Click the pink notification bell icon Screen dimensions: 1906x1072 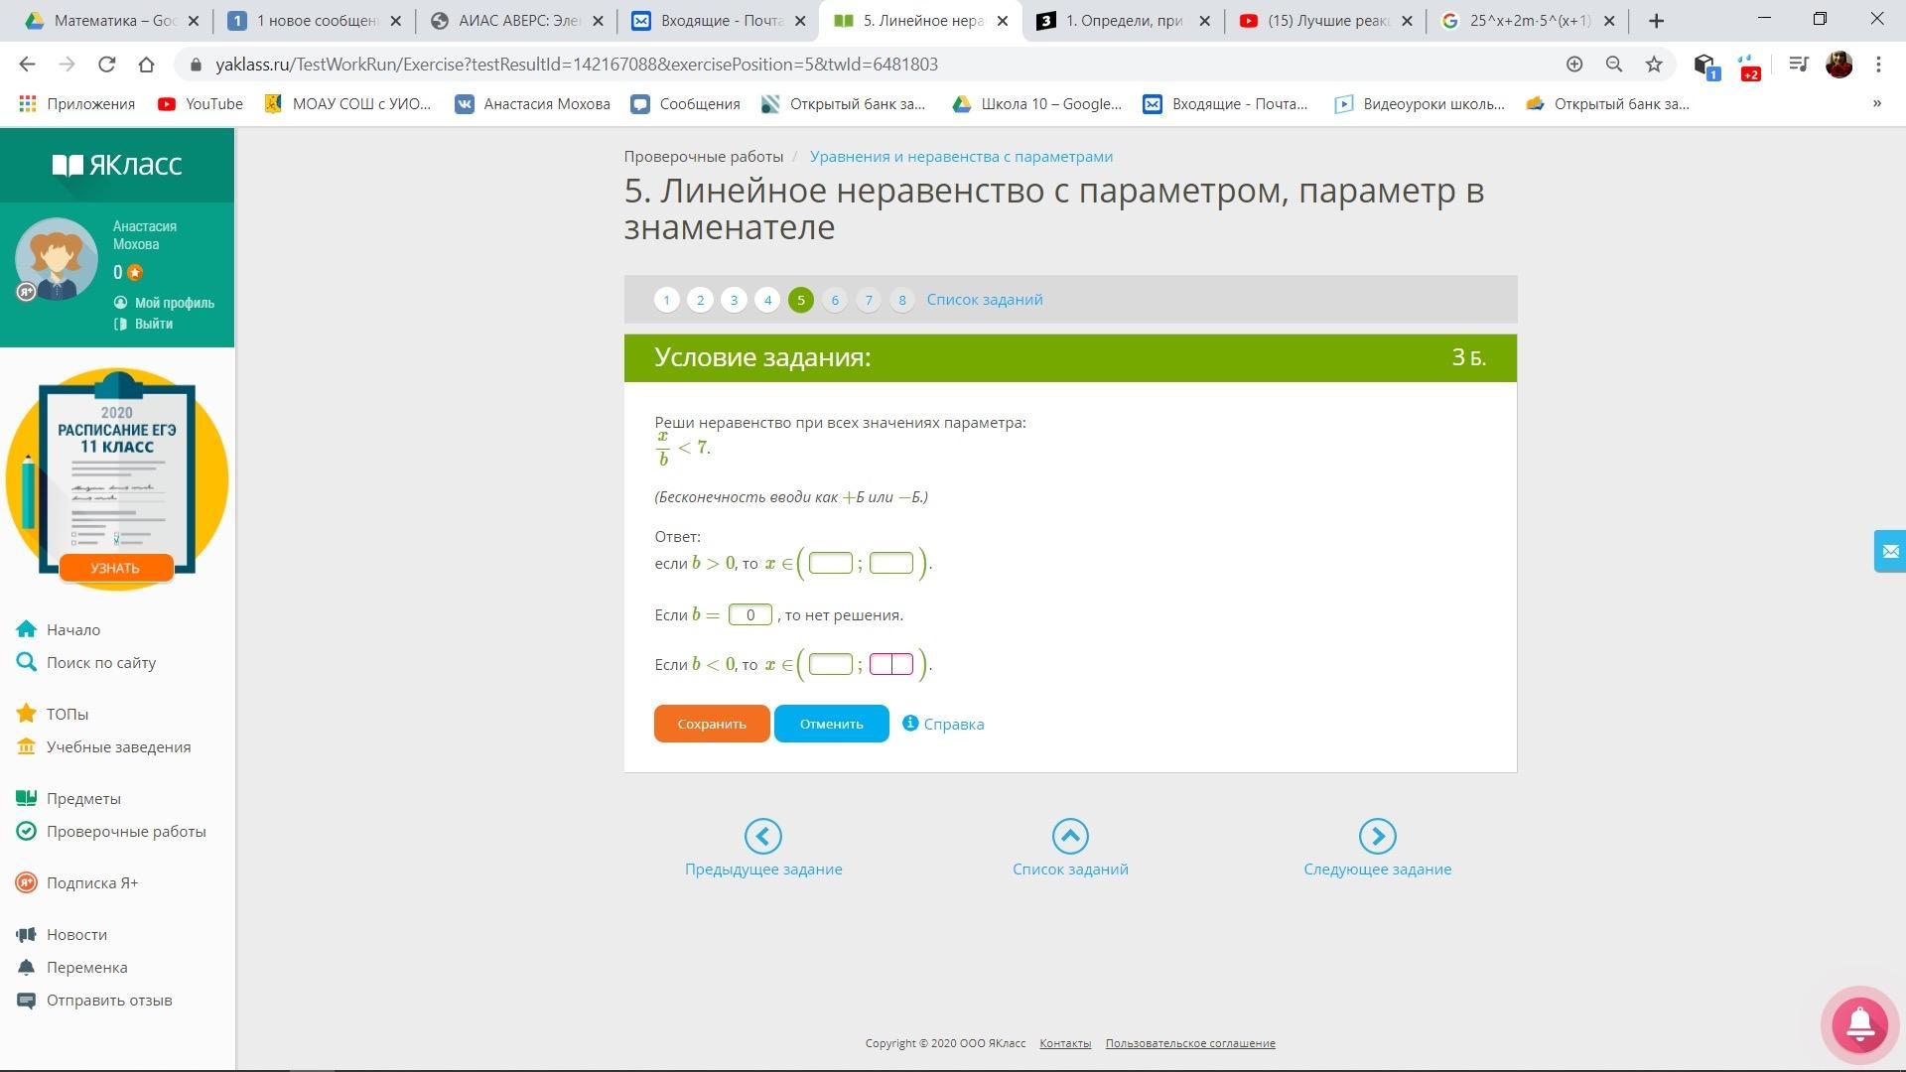pyautogui.click(x=1859, y=1023)
